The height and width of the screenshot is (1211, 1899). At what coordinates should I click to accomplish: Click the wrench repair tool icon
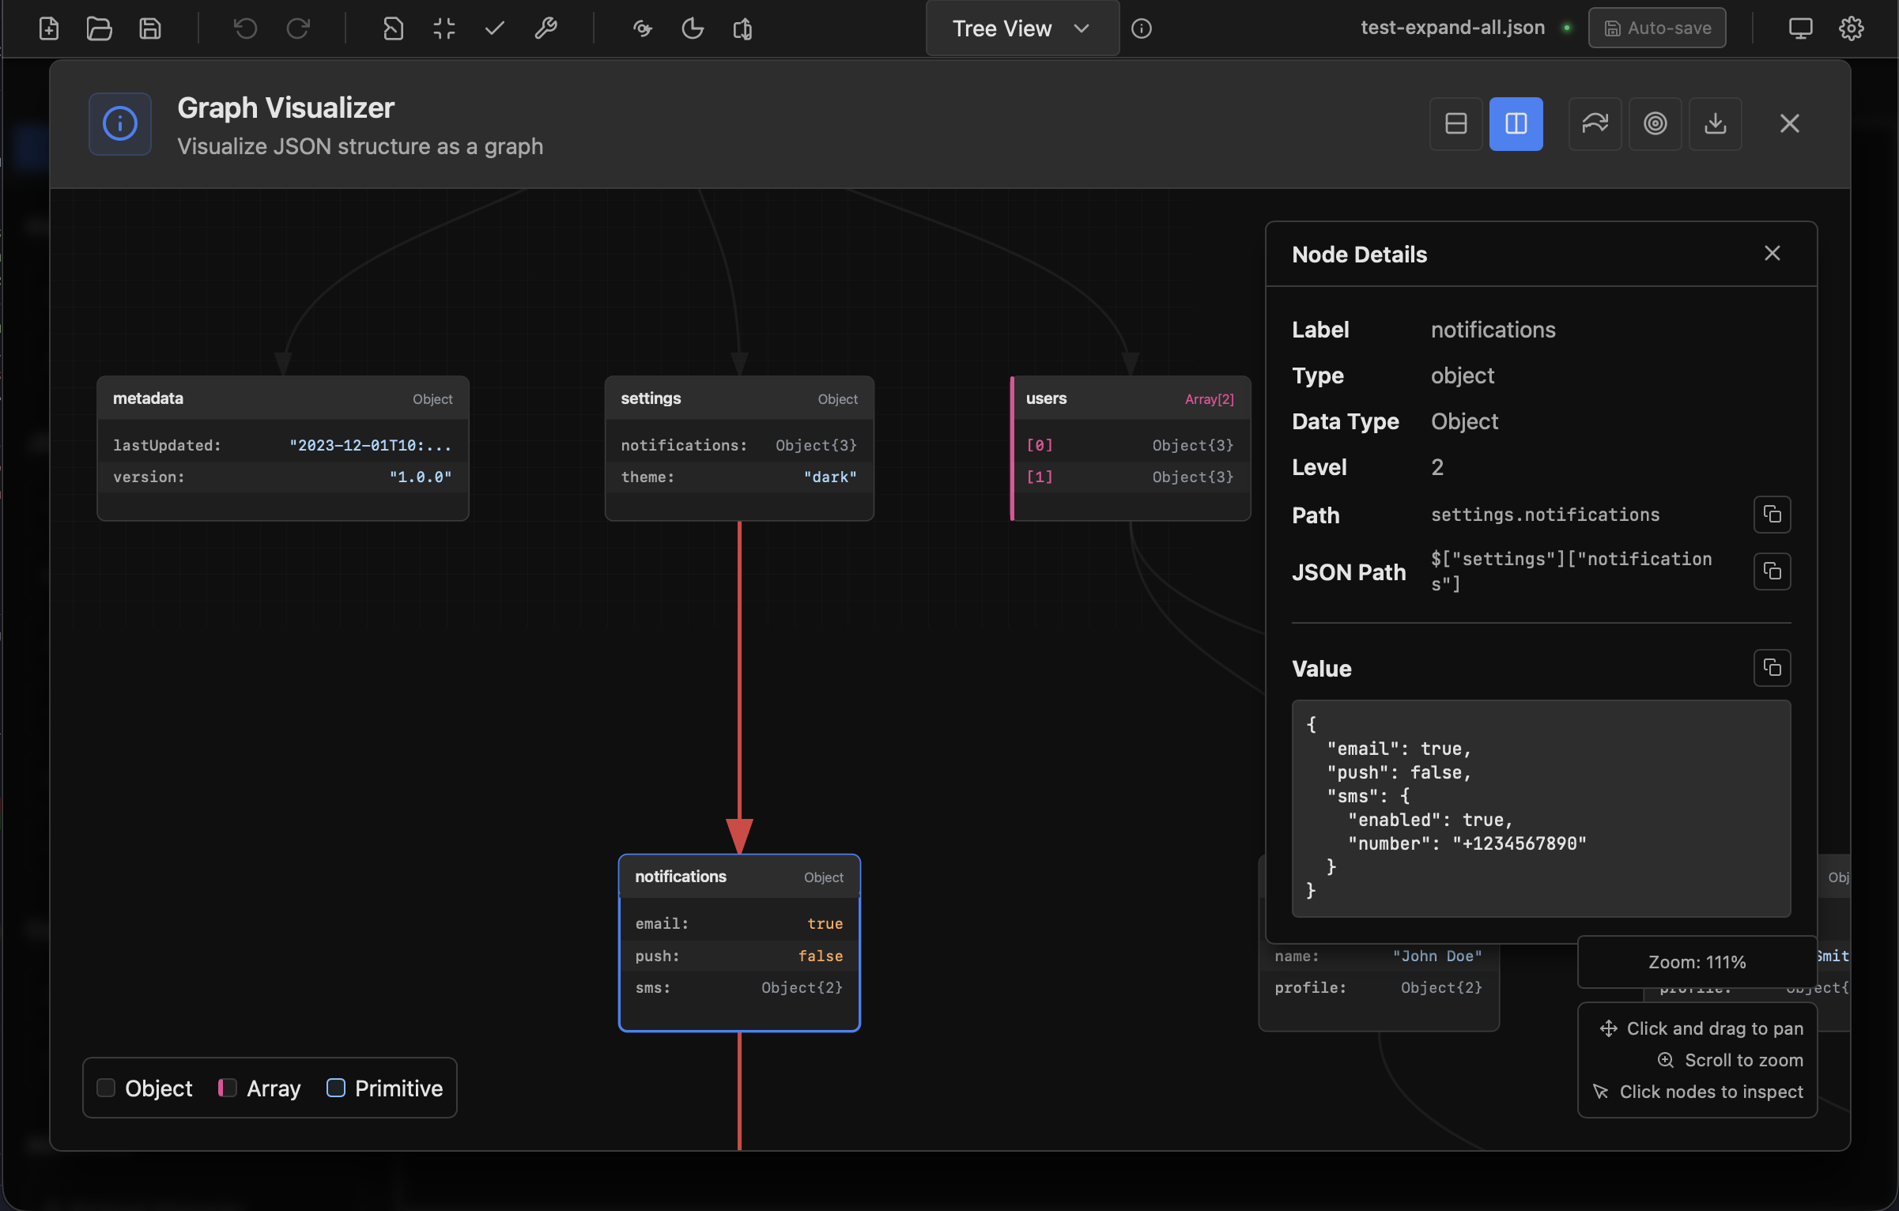tap(546, 29)
